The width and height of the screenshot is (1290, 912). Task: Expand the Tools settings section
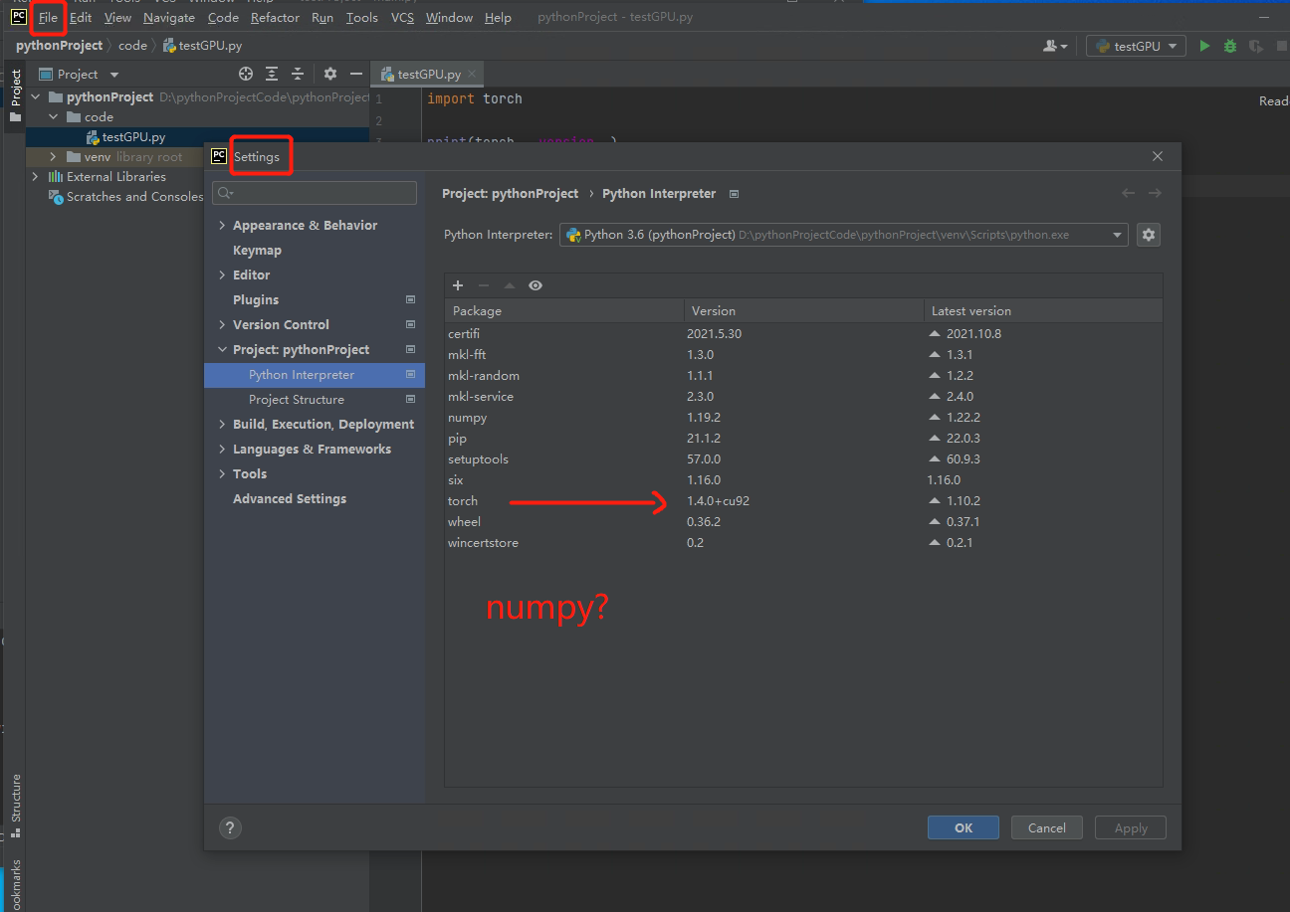pos(222,474)
